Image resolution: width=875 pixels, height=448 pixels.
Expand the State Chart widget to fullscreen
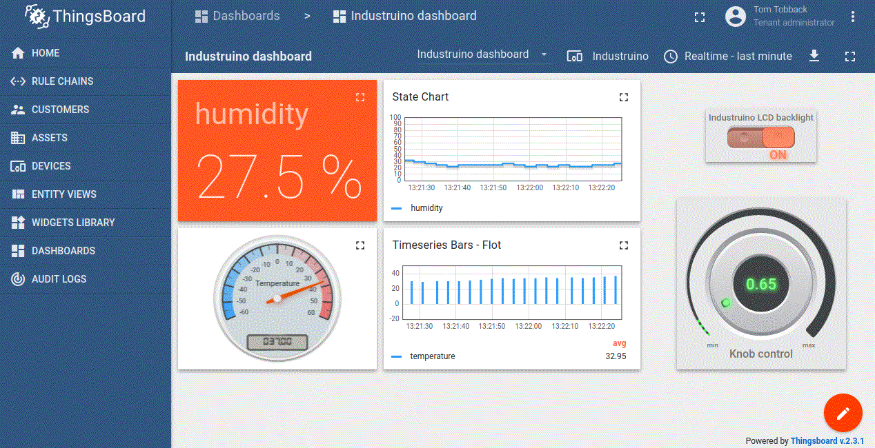coord(624,97)
